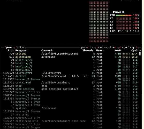This screenshot has height=129, width=144.
Task: Toggle reverse sorting order
Action: point(102,47)
